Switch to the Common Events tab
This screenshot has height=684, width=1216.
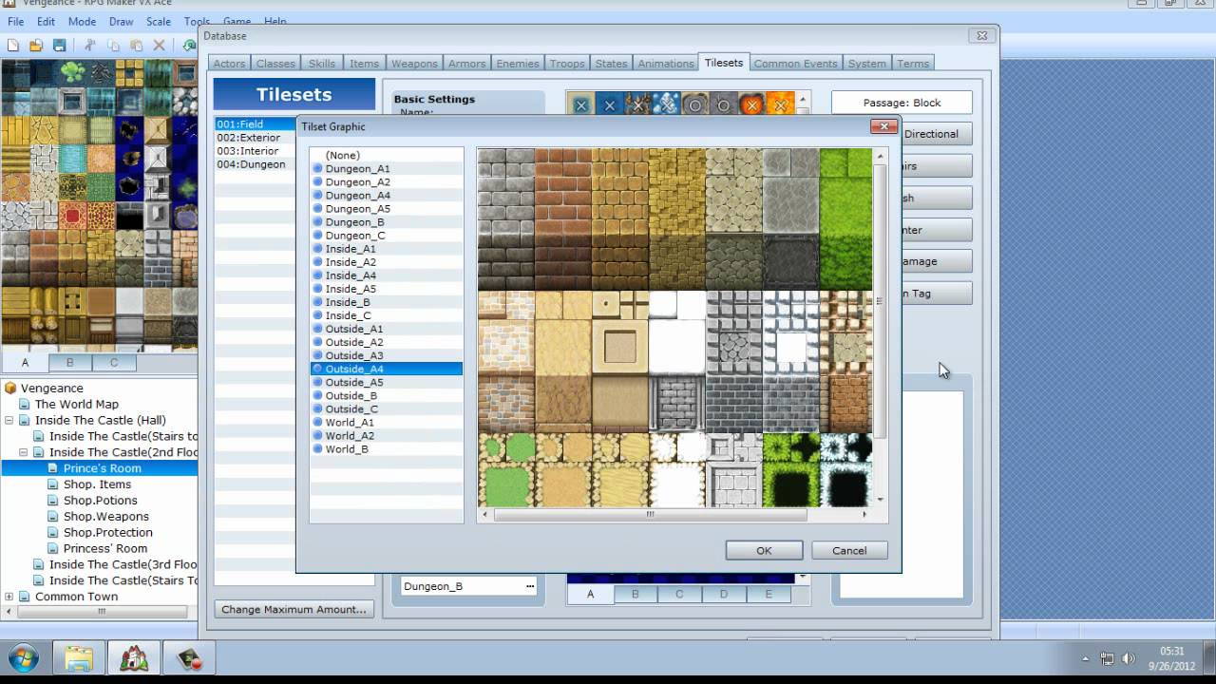[795, 63]
